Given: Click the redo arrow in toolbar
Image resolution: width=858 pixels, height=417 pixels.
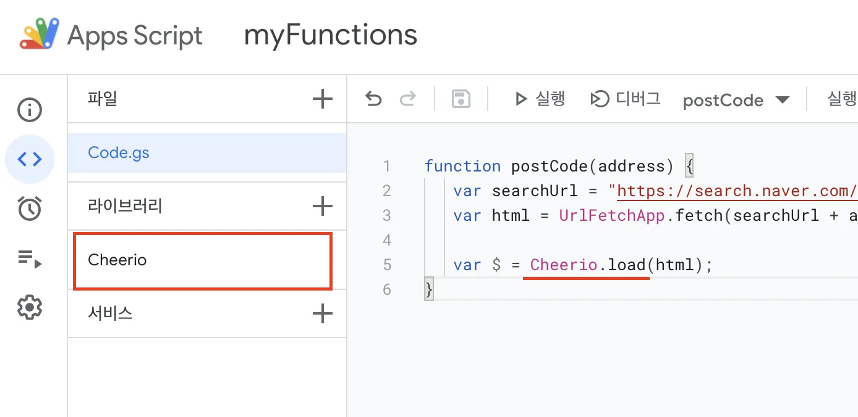Looking at the screenshot, I should (408, 99).
